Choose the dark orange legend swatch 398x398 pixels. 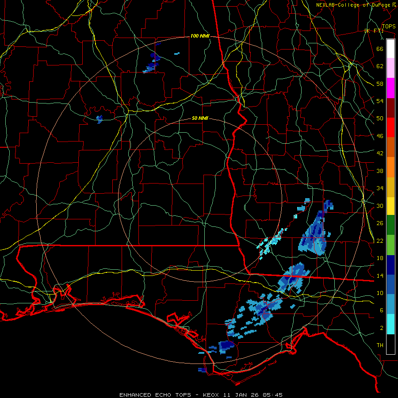390,147
